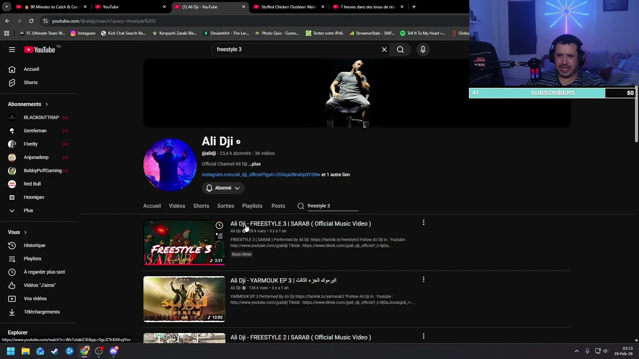The image size is (639, 359).
Task: Open YARMOUK EP 3 video title
Action: 283,280
